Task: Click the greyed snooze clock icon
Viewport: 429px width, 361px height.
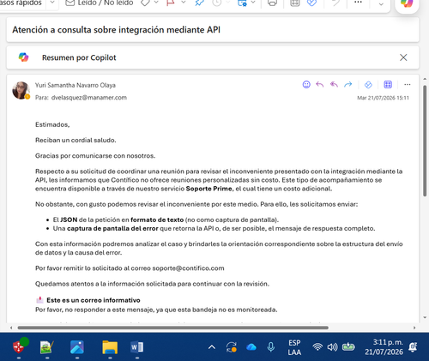Action: (x=217, y=3)
